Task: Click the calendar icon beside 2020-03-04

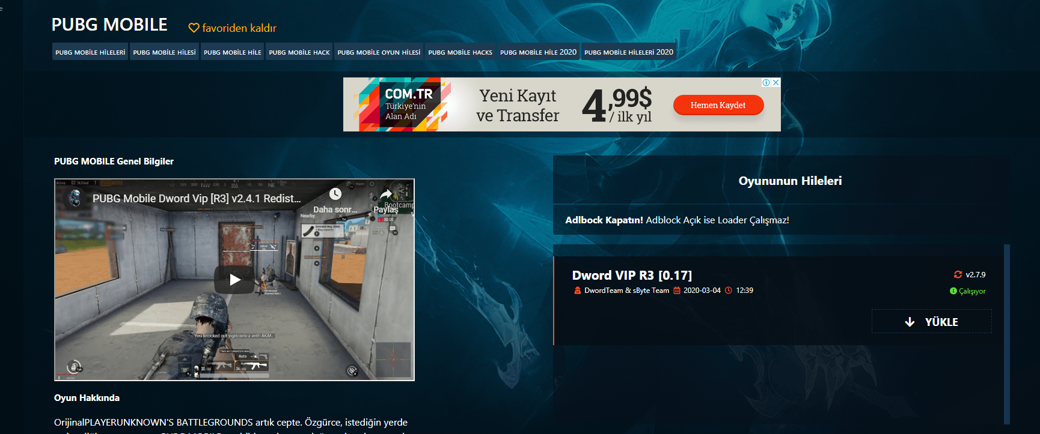Action: pyautogui.click(x=677, y=291)
